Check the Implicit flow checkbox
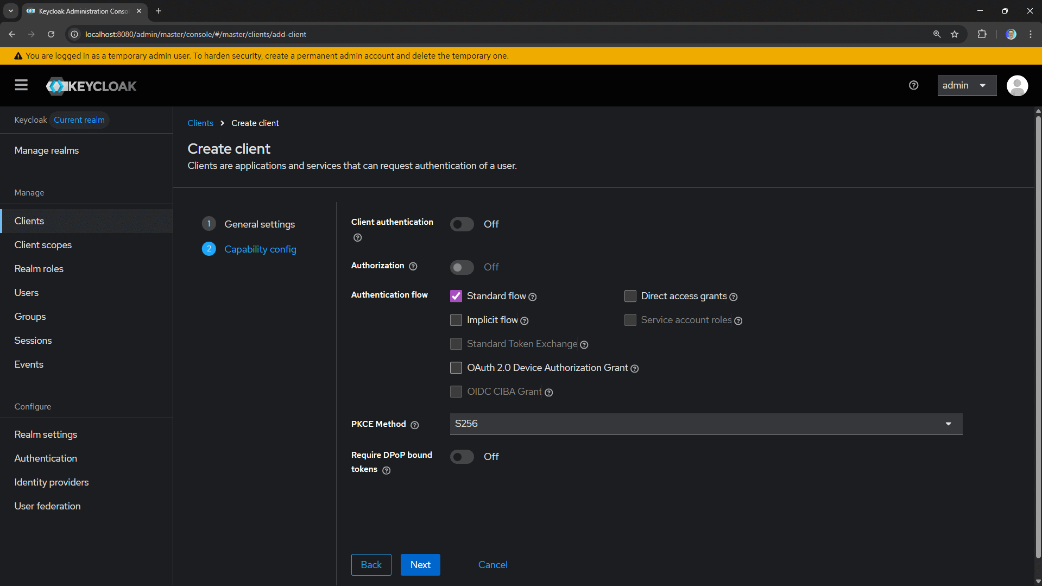The height and width of the screenshot is (586, 1042). pyautogui.click(x=456, y=320)
